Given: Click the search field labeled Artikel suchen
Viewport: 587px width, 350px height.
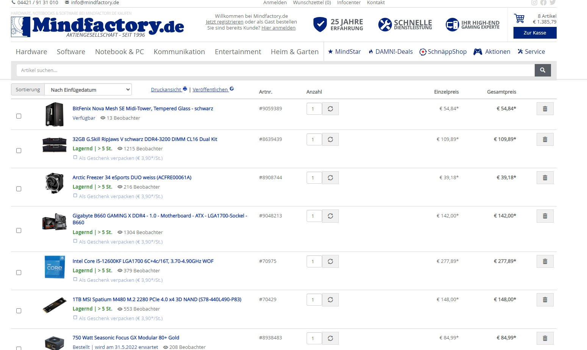Looking at the screenshot, I should [x=265, y=70].
